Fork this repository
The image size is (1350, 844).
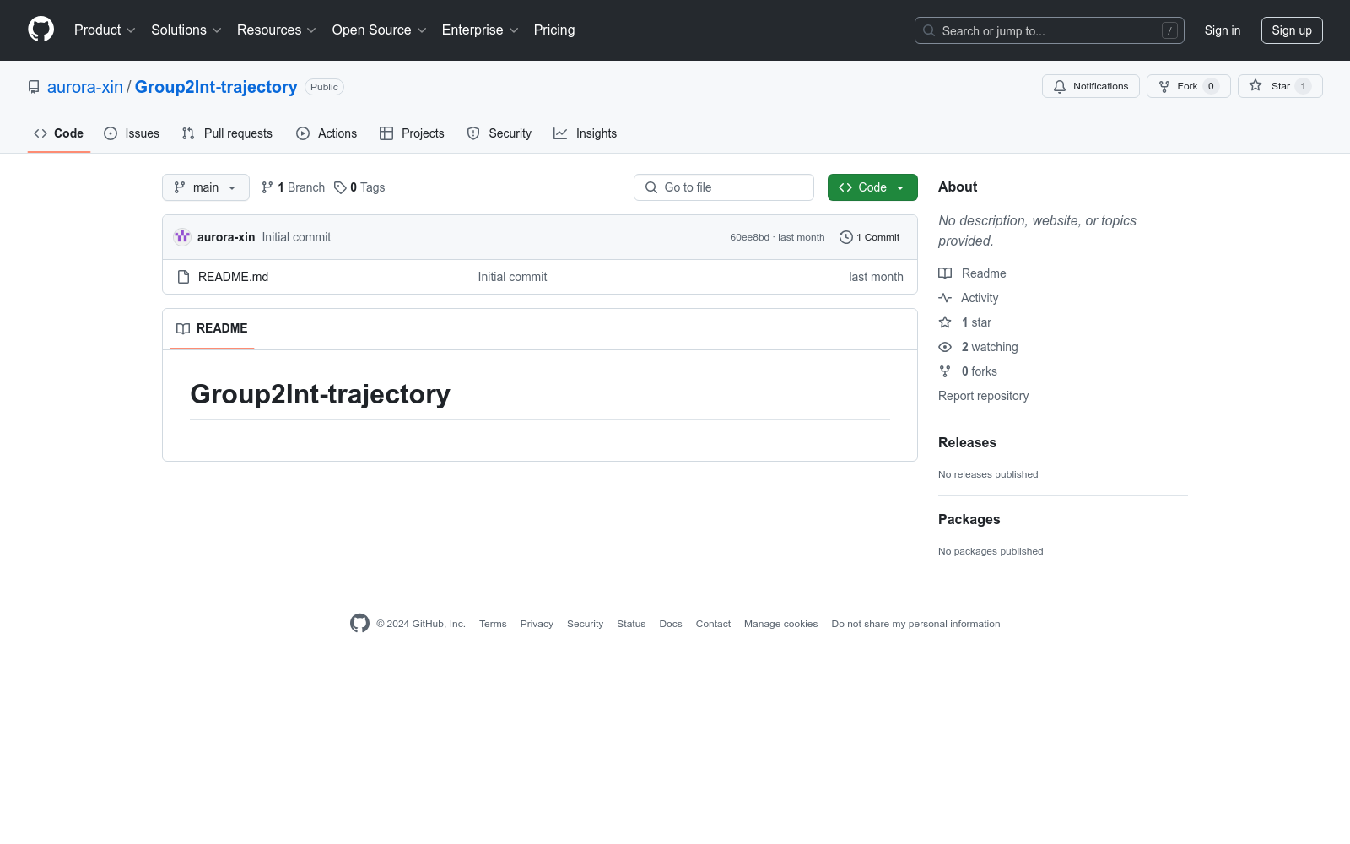[1189, 86]
